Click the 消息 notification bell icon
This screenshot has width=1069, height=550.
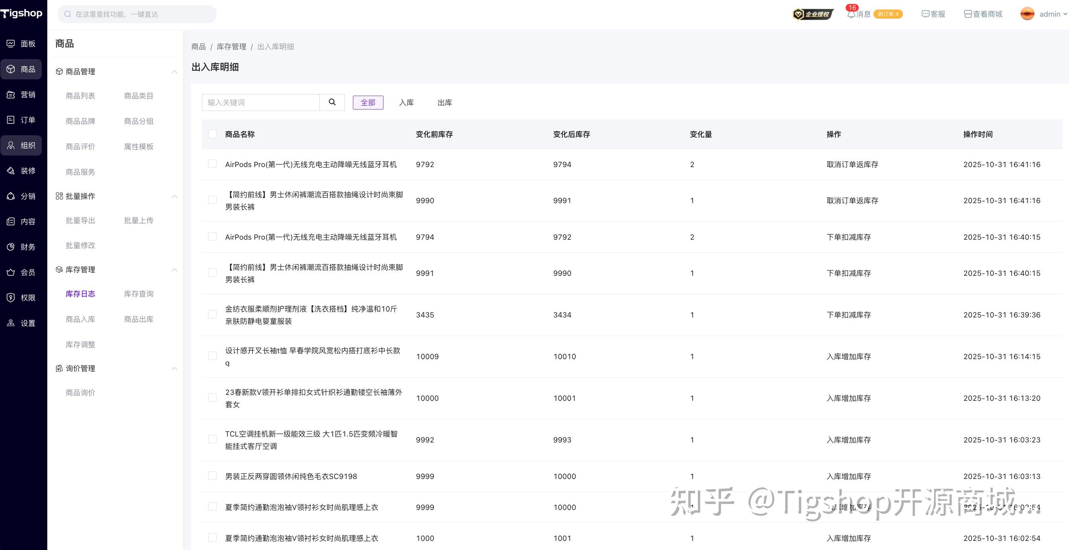coord(852,13)
